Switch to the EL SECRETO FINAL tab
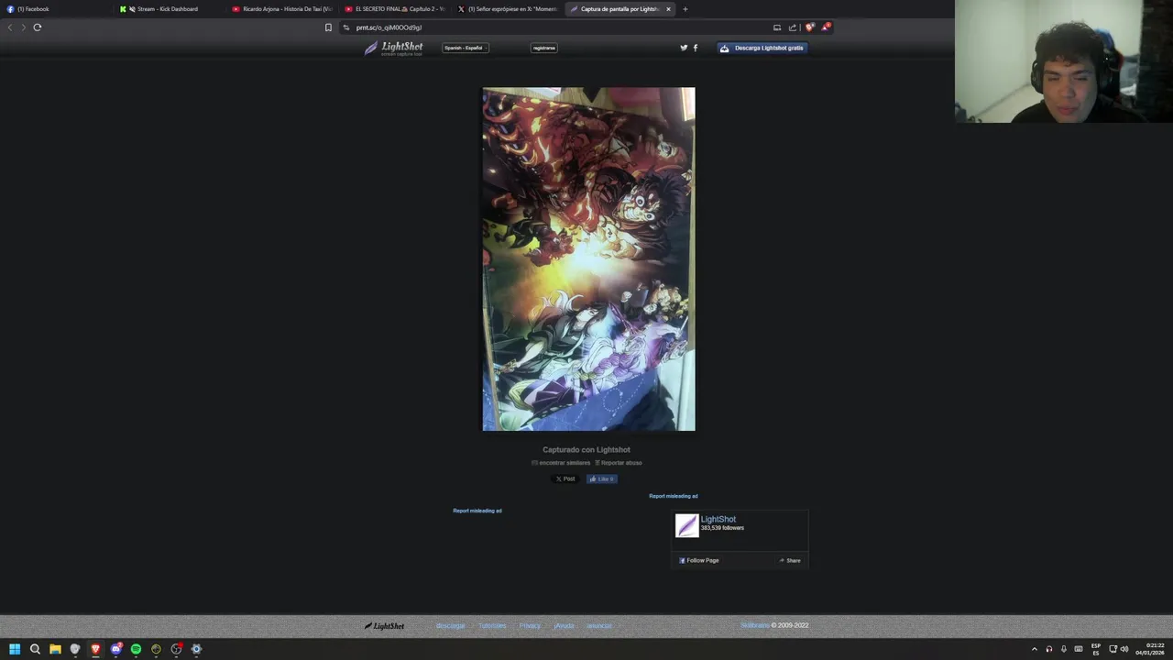The height and width of the screenshot is (660, 1173). [x=395, y=9]
